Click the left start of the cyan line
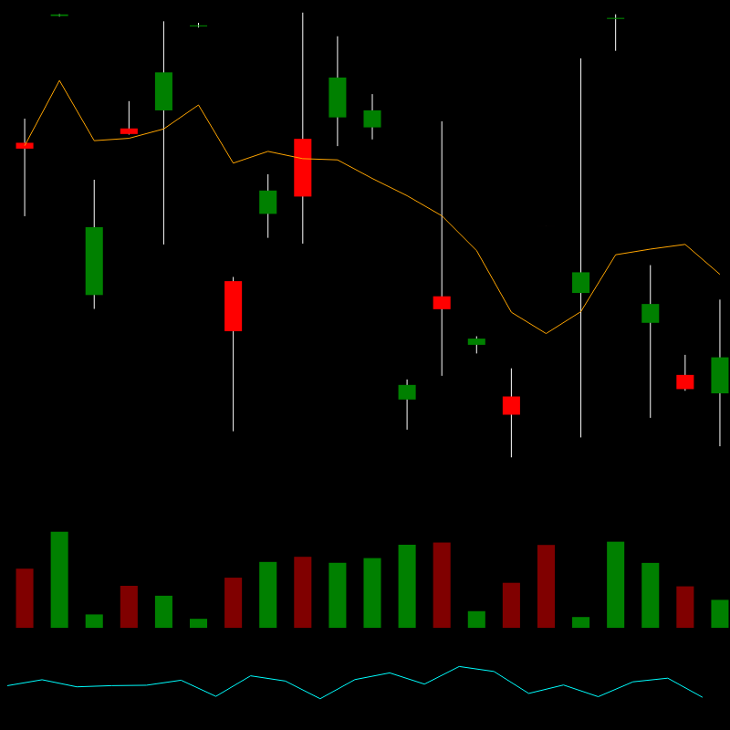The width and height of the screenshot is (730, 730). coord(7,685)
